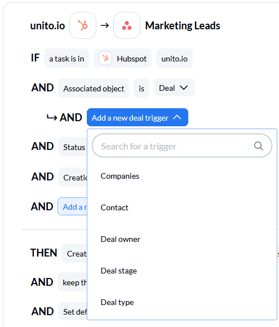Viewport: 279px width, 327px height.
Task: Click the Marketing Leads title
Action: (183, 25)
